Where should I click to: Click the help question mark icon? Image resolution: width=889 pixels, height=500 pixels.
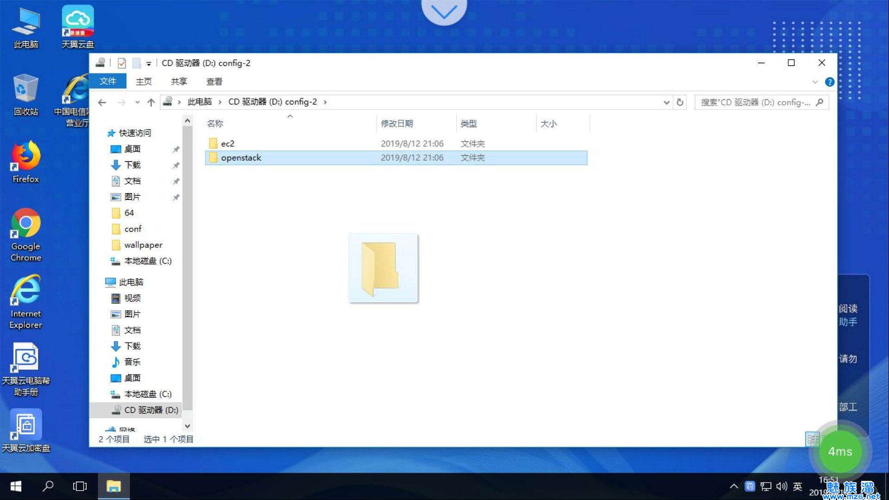point(829,82)
